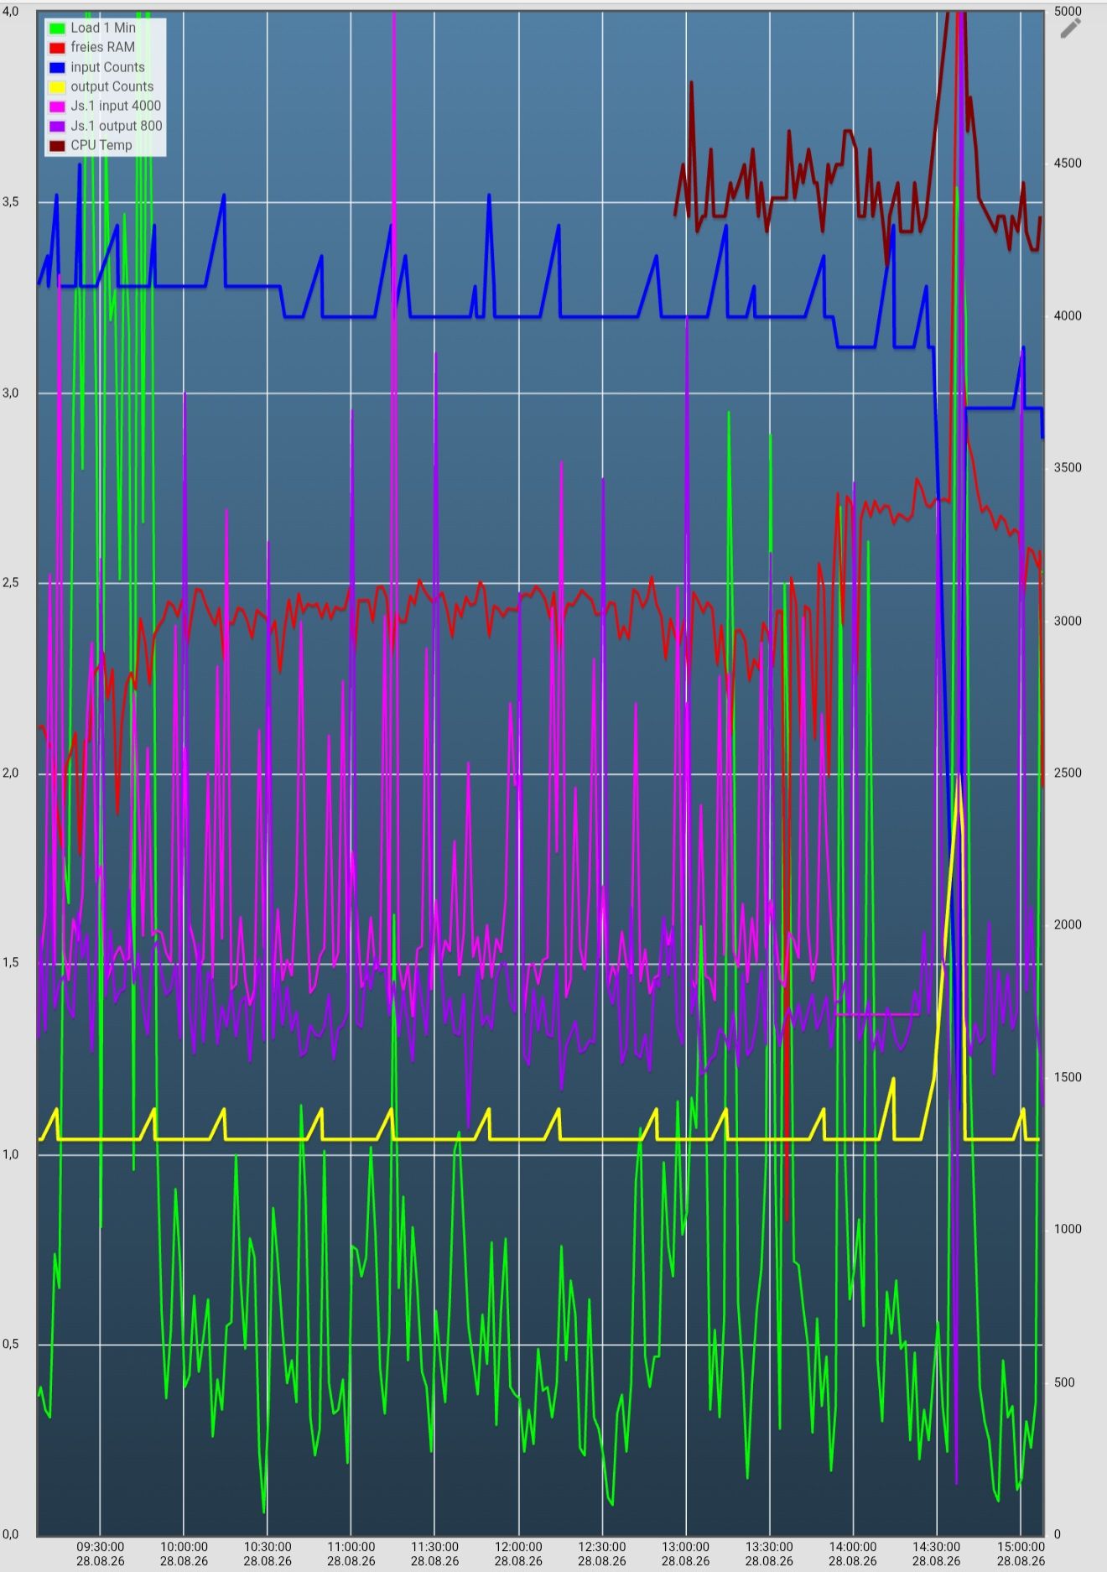This screenshot has height=1572, width=1107.
Task: Click the 500 right axis value
Action: pos(1064,1382)
